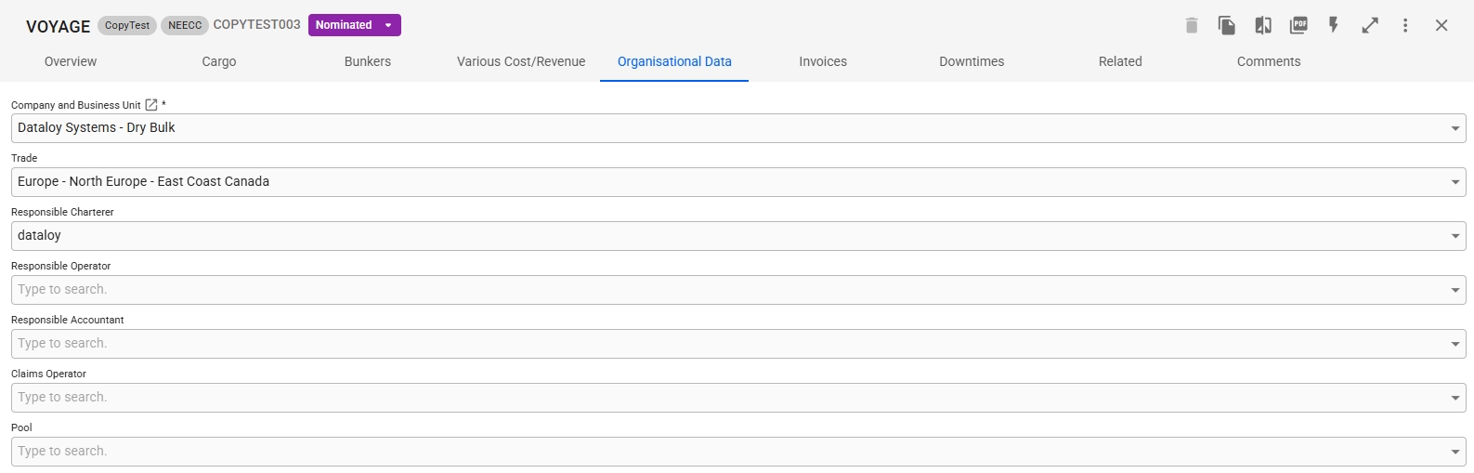The image size is (1474, 473).
Task: Click the lightning bolt actions icon
Action: click(1334, 25)
